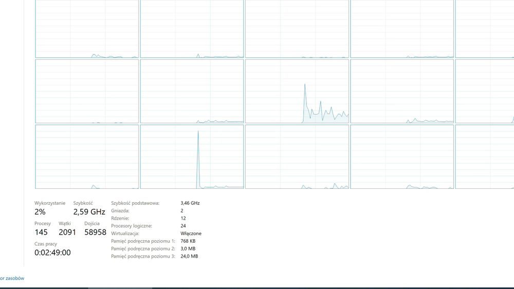Click the base speed value "3,46 GHz"
Viewport: 514px width, 289px height.
190,203
